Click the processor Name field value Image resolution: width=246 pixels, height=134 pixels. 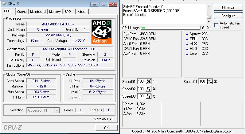[x=58, y=24]
